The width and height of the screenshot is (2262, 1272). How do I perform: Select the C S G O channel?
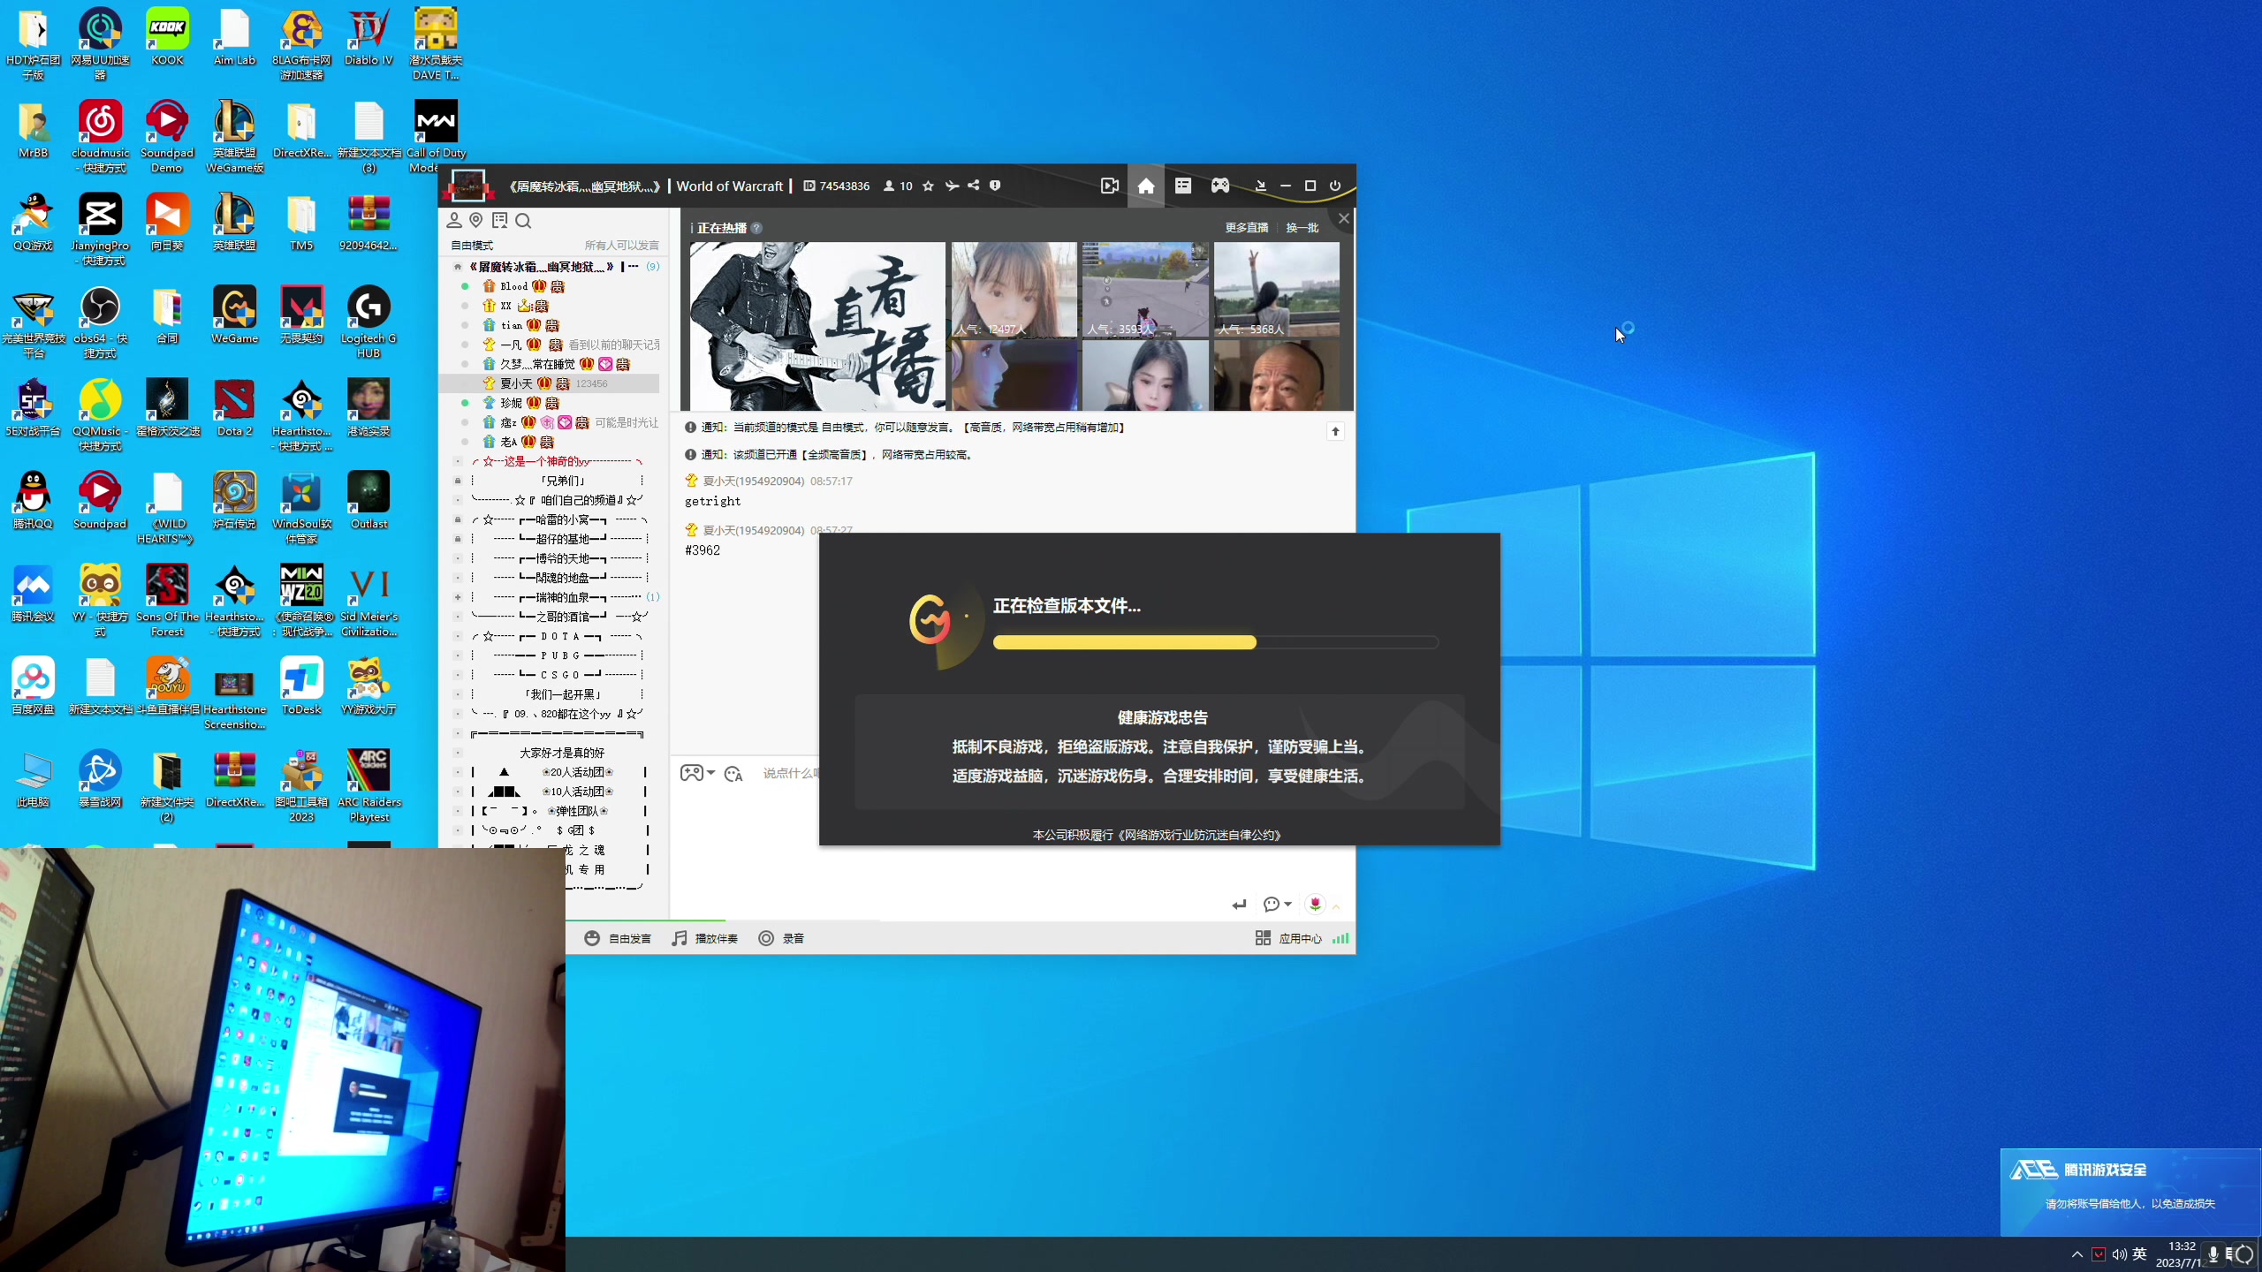(559, 675)
